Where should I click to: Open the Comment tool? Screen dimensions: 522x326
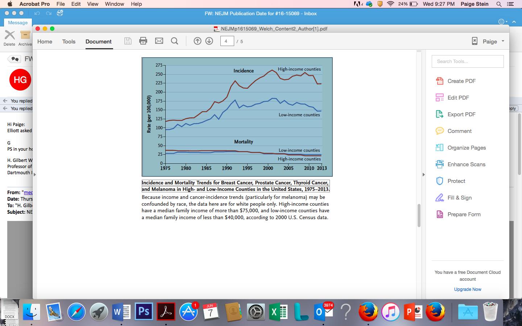coord(459,131)
